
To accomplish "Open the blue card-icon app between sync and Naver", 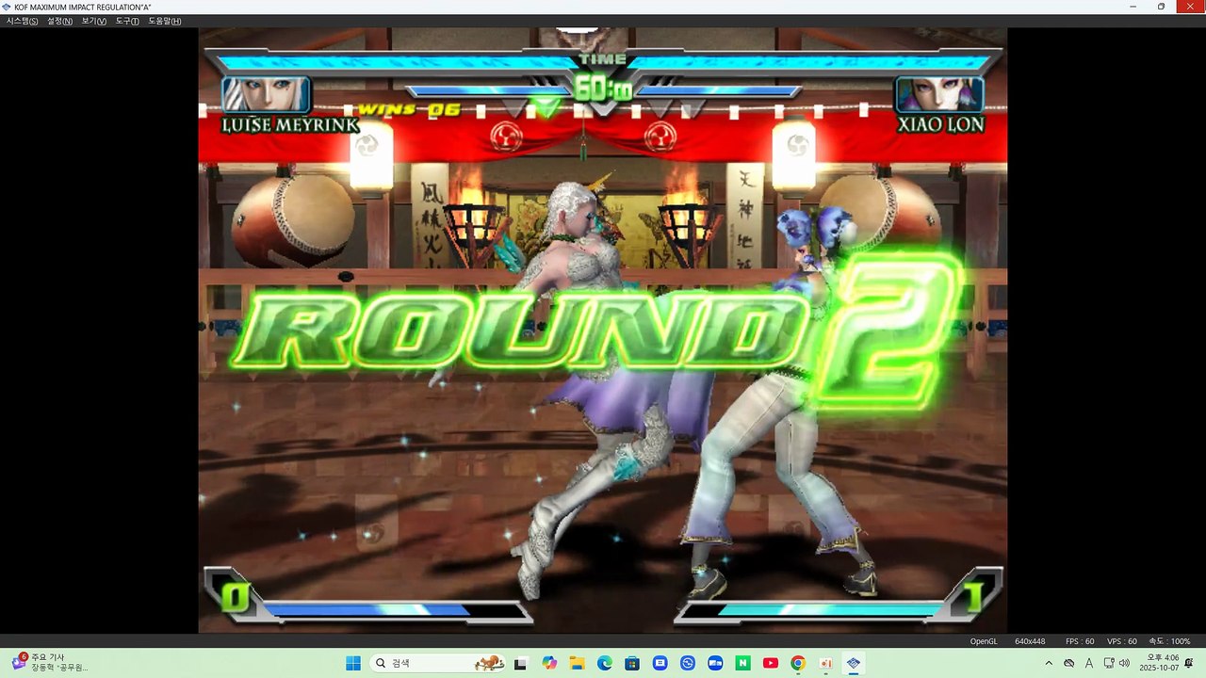I will tap(715, 663).
